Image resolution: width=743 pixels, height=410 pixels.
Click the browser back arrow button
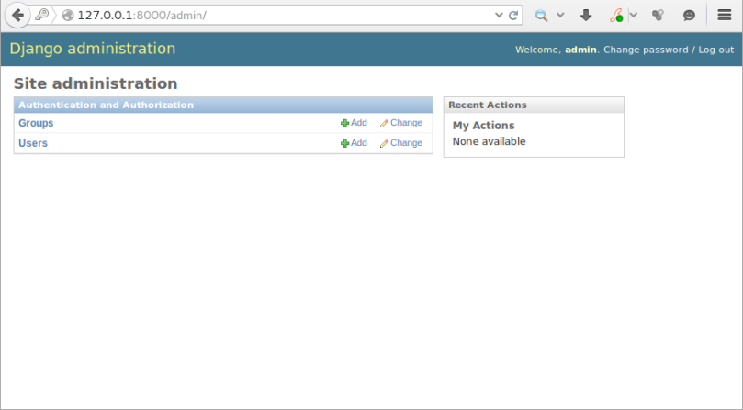click(17, 16)
